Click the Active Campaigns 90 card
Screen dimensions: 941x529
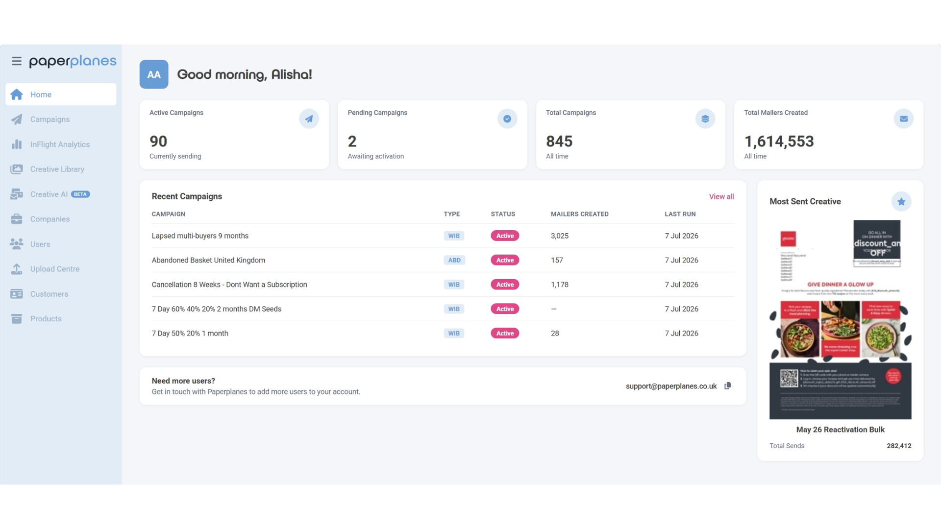(x=234, y=135)
